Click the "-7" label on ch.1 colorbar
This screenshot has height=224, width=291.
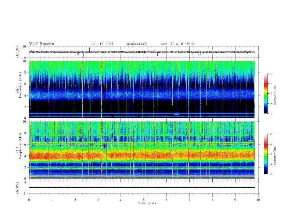pyautogui.click(x=271, y=113)
